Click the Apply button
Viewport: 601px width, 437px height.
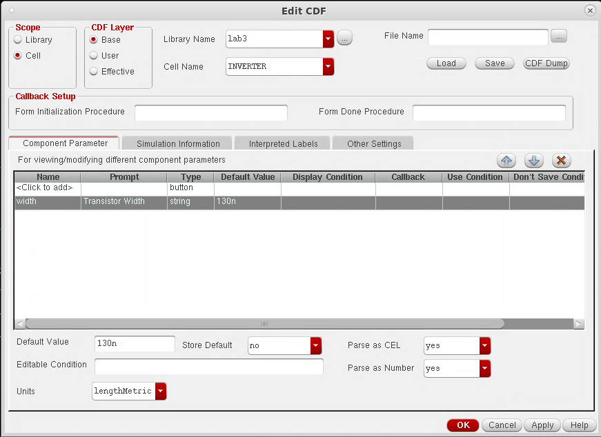pos(542,425)
